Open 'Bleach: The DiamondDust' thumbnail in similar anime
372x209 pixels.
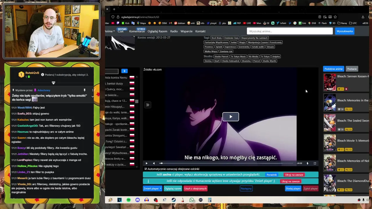pyautogui.click(x=330, y=183)
